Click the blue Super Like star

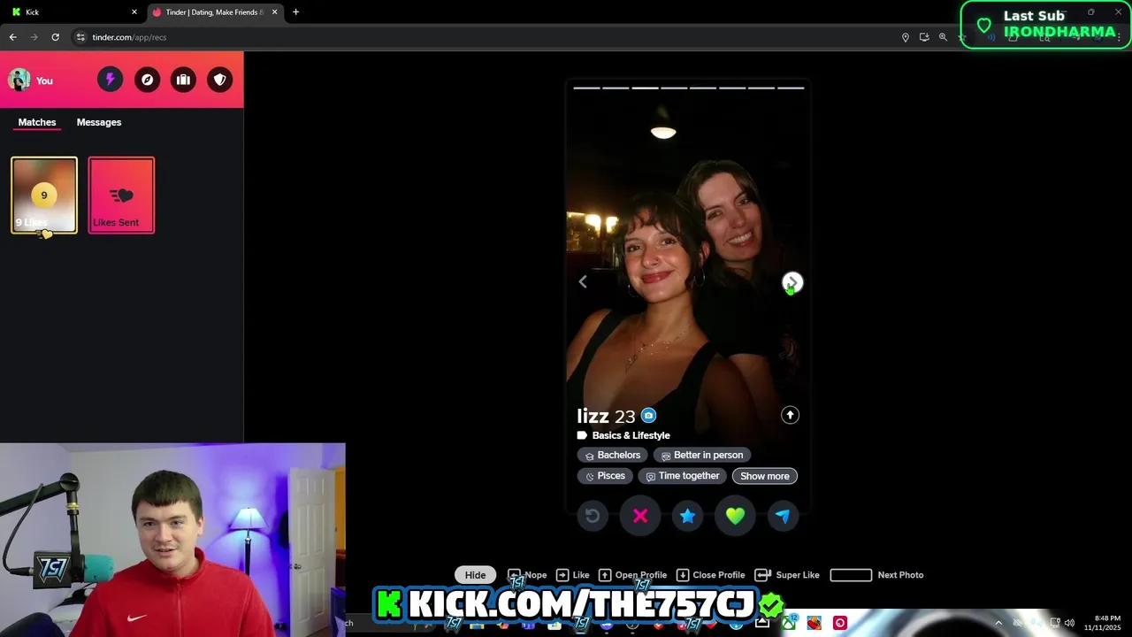[687, 516]
